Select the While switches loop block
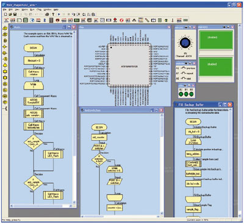The width and height of the screenshot is (244, 224). [115, 170]
